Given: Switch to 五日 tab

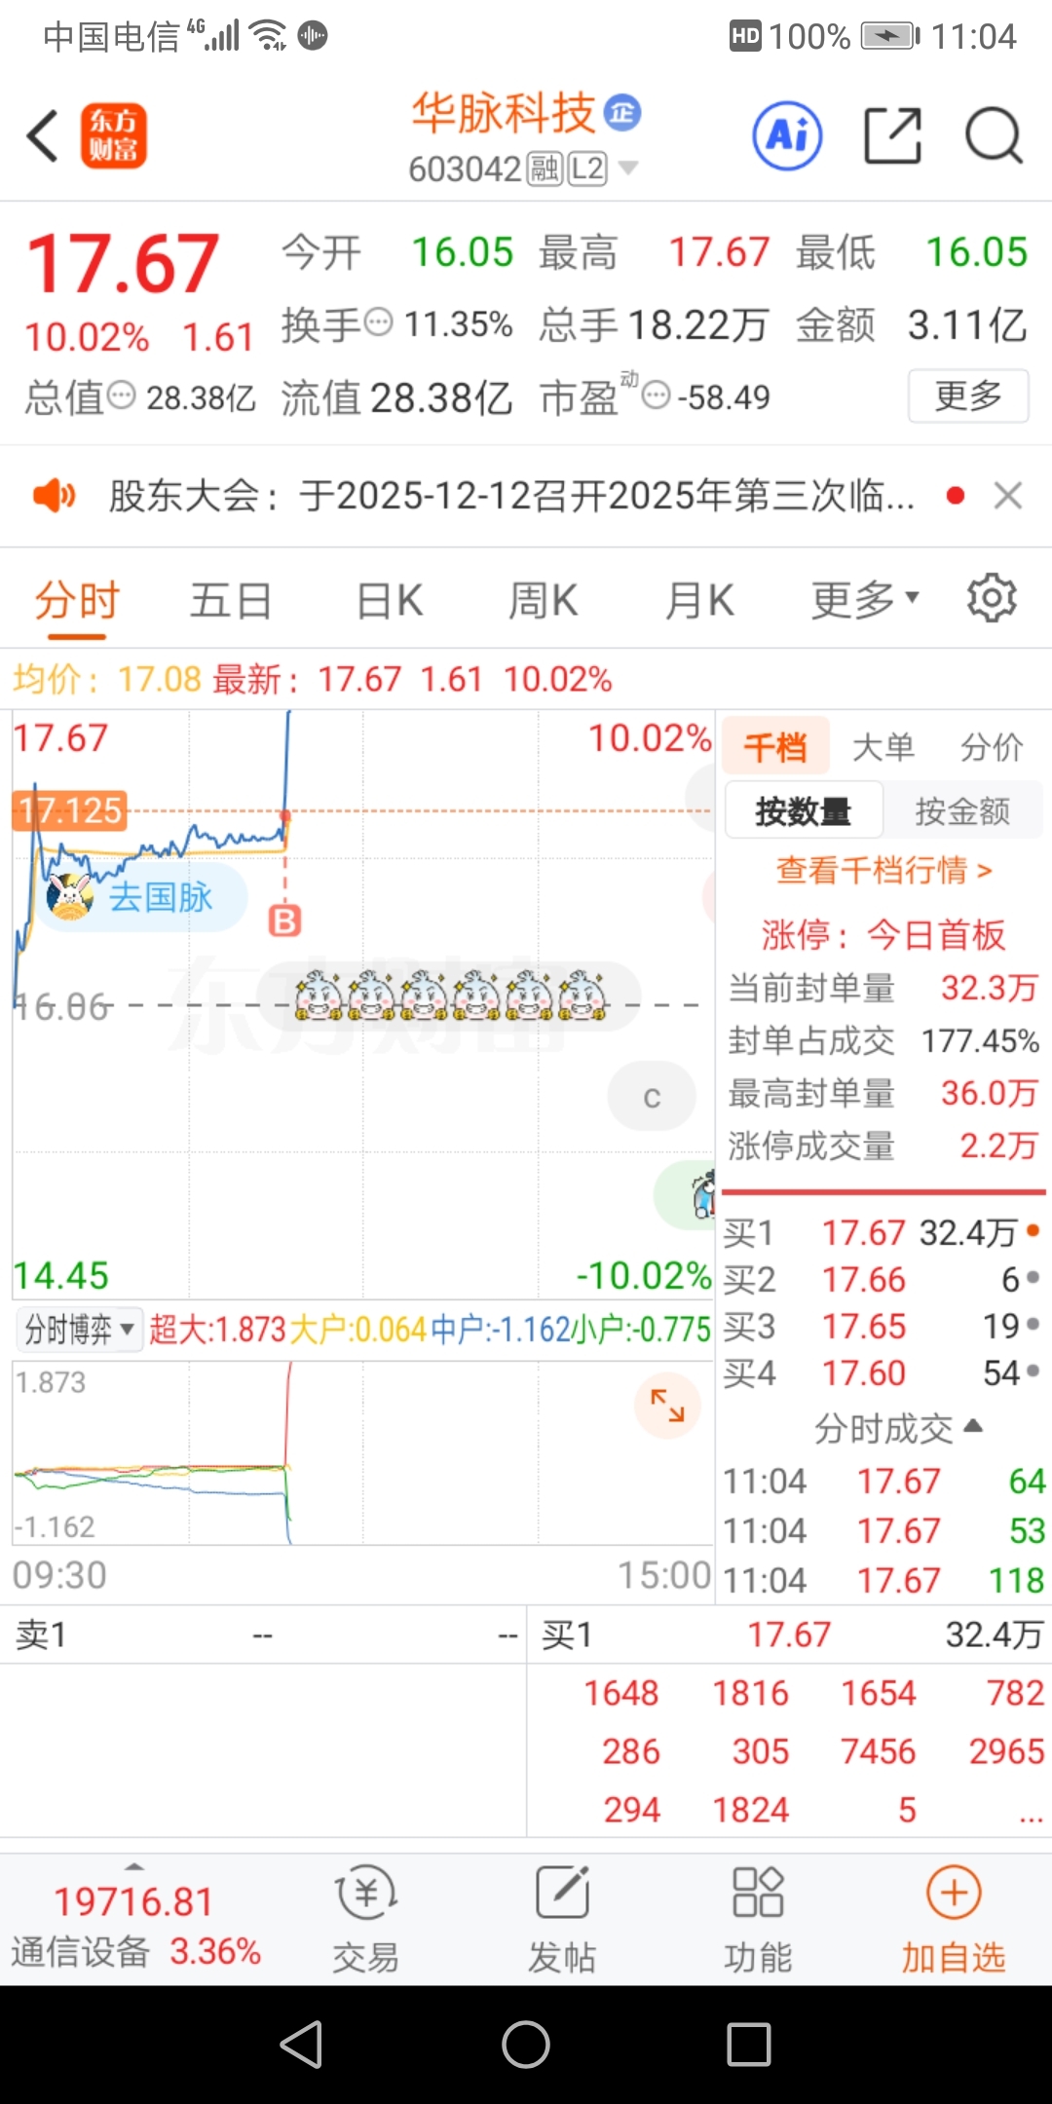Looking at the screenshot, I should pyautogui.click(x=230, y=600).
